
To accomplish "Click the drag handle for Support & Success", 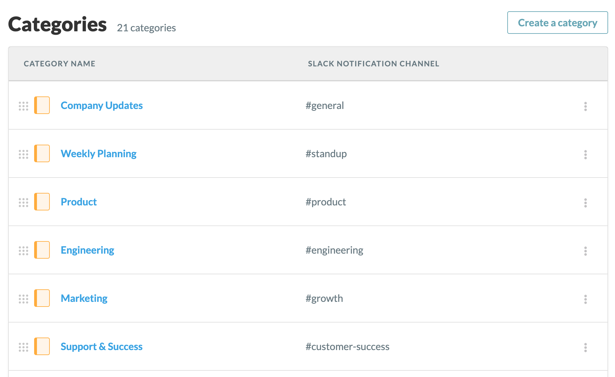I will (x=23, y=347).
